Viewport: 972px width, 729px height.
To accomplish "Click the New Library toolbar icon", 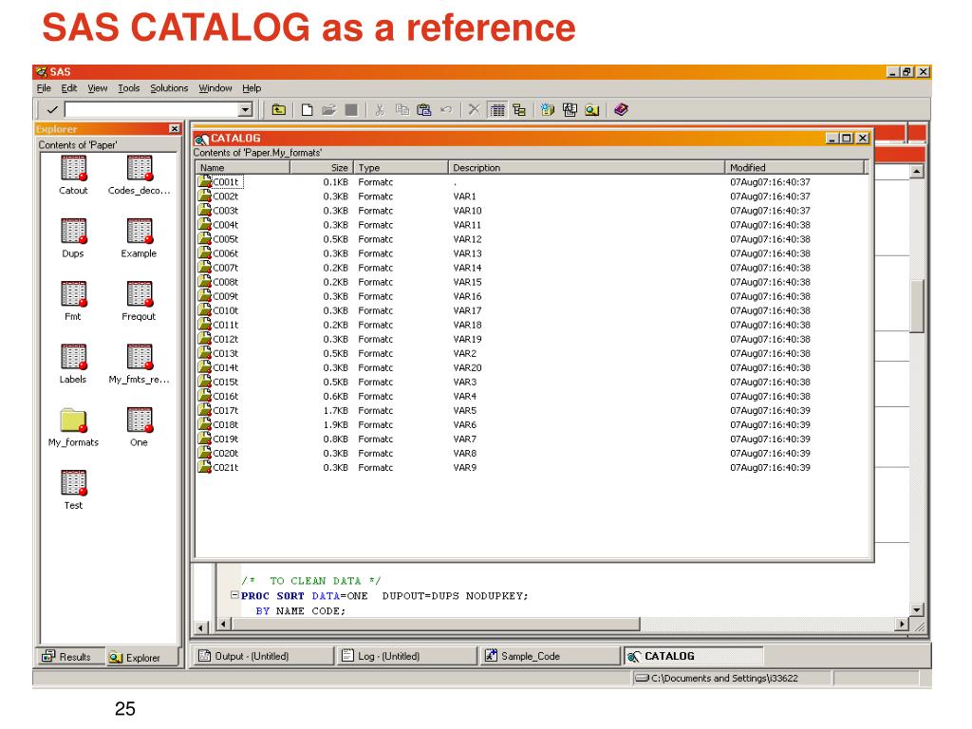I will point(548,110).
